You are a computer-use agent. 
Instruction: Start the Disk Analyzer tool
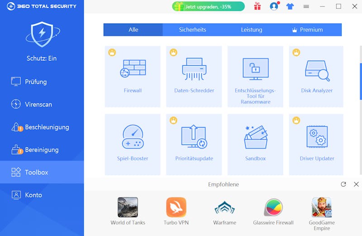pos(316,77)
